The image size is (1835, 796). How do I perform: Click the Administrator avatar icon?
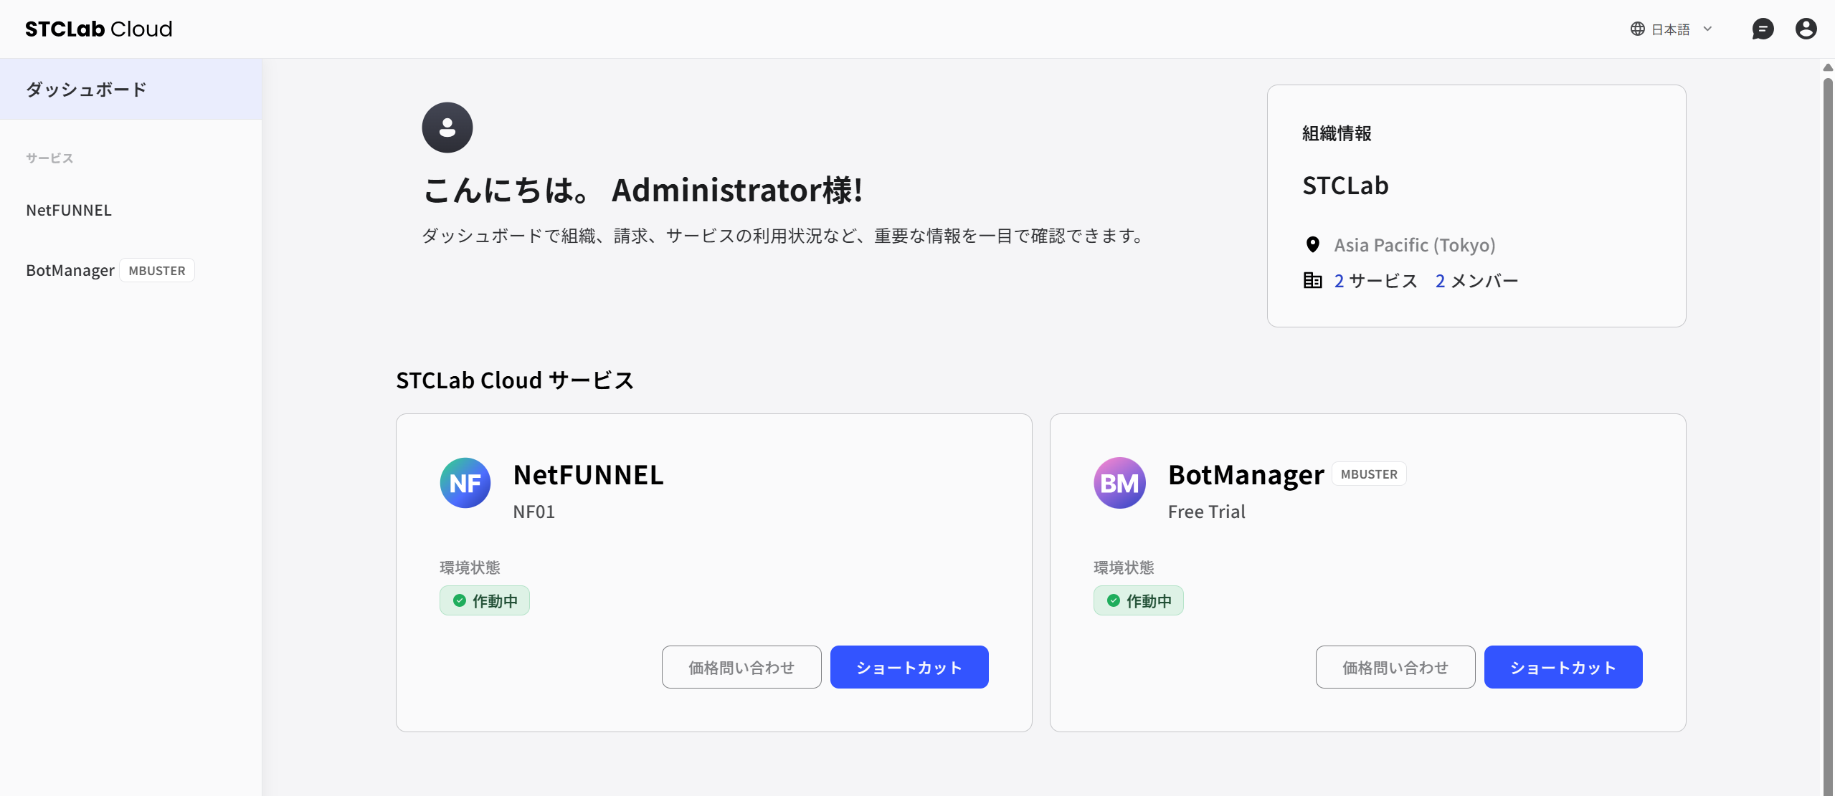coord(447,127)
